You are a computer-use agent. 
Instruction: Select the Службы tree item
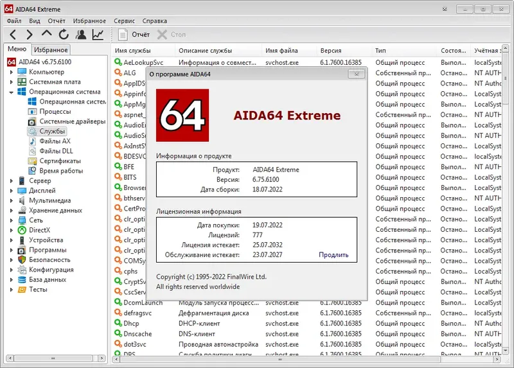[x=47, y=131]
